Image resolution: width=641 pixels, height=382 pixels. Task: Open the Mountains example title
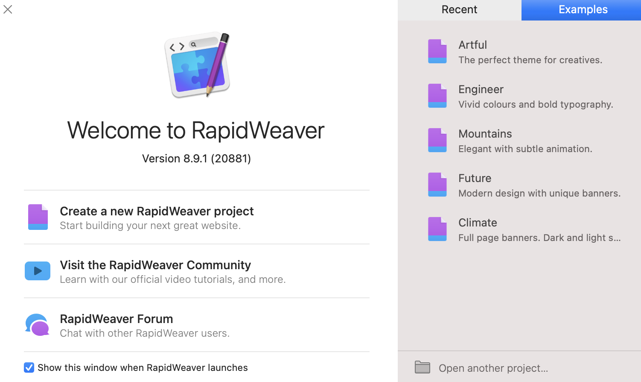coord(485,134)
